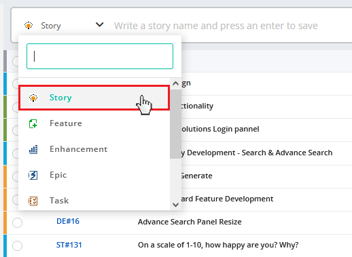The image size is (352, 257).
Task: Select radio button for DE#16 row
Action: (18, 222)
